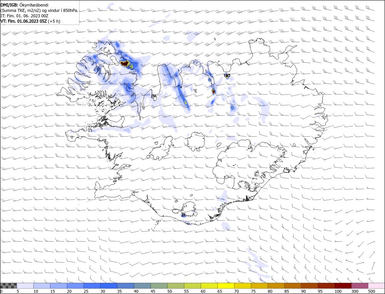Click the 70–75 golden yellow legend swatch

click(243, 286)
